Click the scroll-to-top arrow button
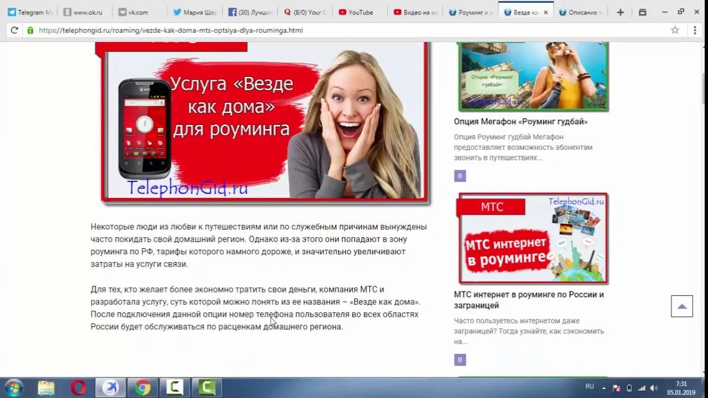Screen dimensions: 708x398 (682, 306)
